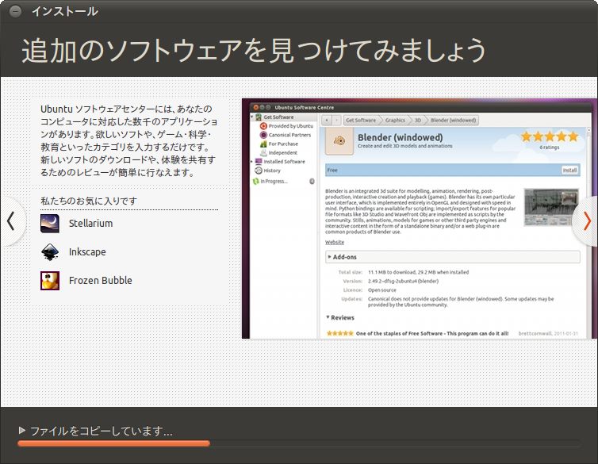Click the 'Free' price label
The width and height of the screenshot is (598, 464).
click(332, 170)
